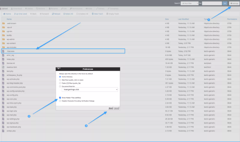Click the search text input field
Viewport: 240px width, 142px height.
click(211, 3)
